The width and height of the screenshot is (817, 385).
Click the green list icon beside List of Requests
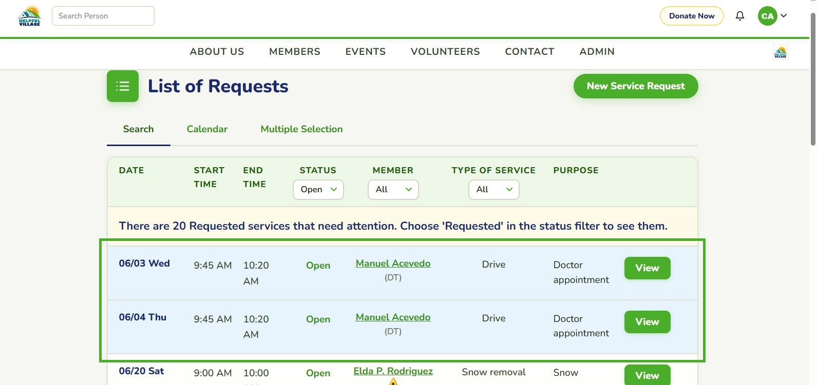123,86
